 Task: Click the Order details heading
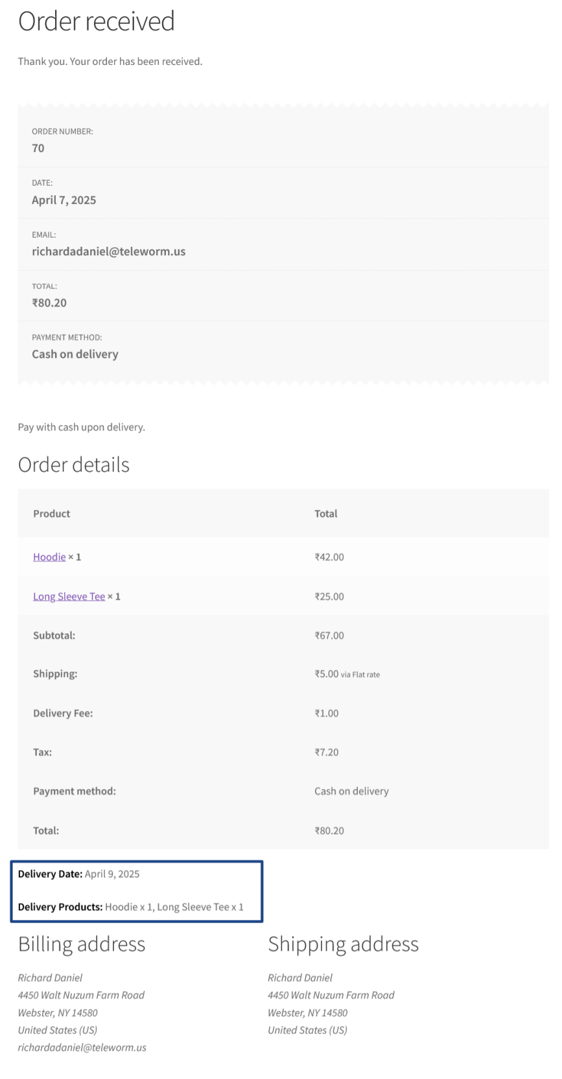[74, 465]
